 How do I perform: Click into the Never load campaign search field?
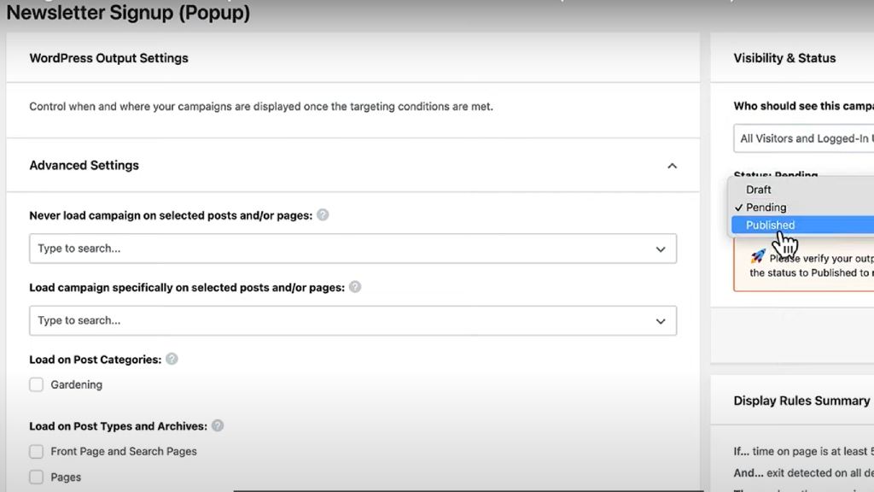point(353,249)
